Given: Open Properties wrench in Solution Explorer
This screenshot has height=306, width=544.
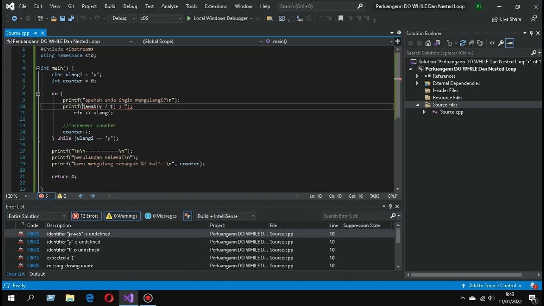Looking at the screenshot, I should pyautogui.click(x=501, y=43).
